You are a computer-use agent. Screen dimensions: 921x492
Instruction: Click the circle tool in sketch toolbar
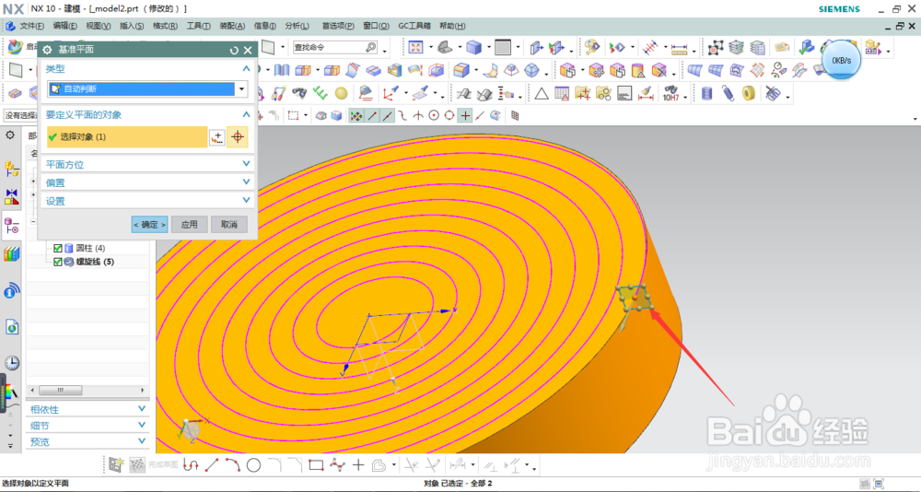254,465
